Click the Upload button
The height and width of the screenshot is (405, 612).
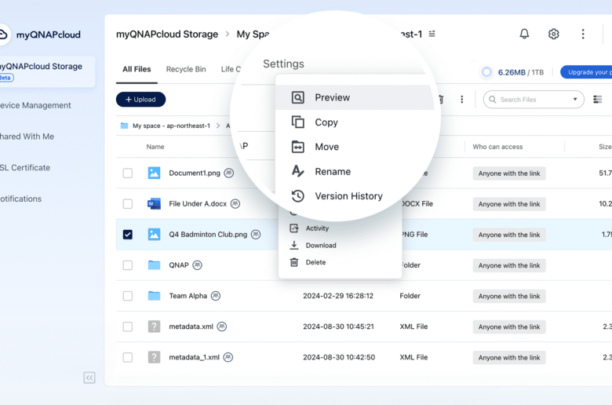coord(141,99)
